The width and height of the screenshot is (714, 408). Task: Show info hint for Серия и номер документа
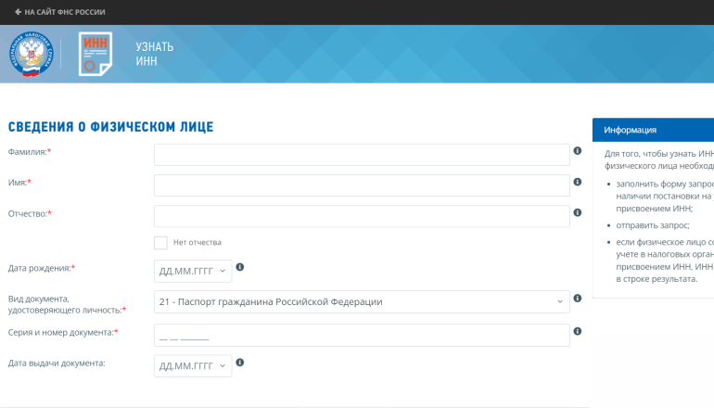[x=578, y=332]
